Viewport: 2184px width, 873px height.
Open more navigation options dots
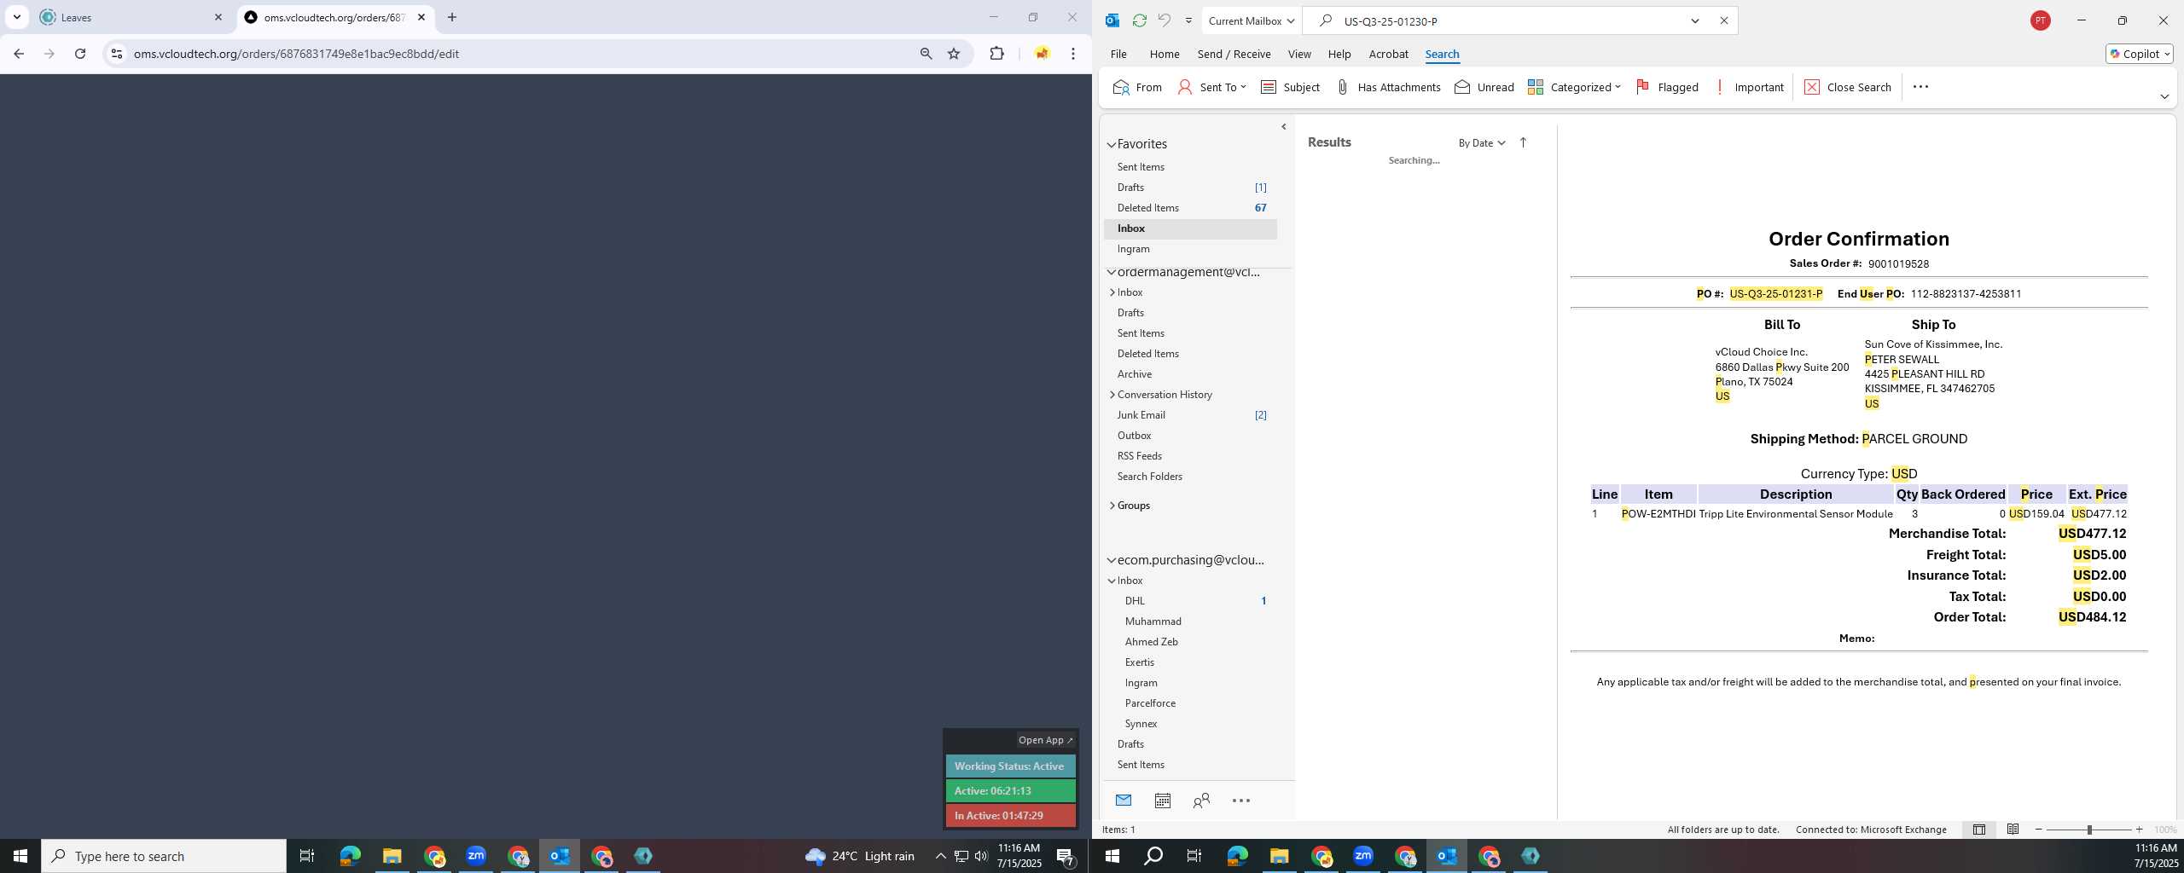1241,801
